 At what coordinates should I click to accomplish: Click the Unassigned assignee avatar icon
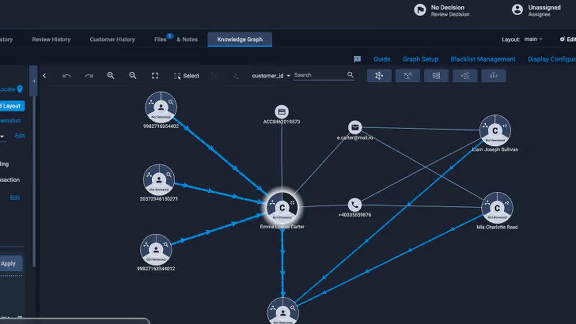tap(517, 10)
